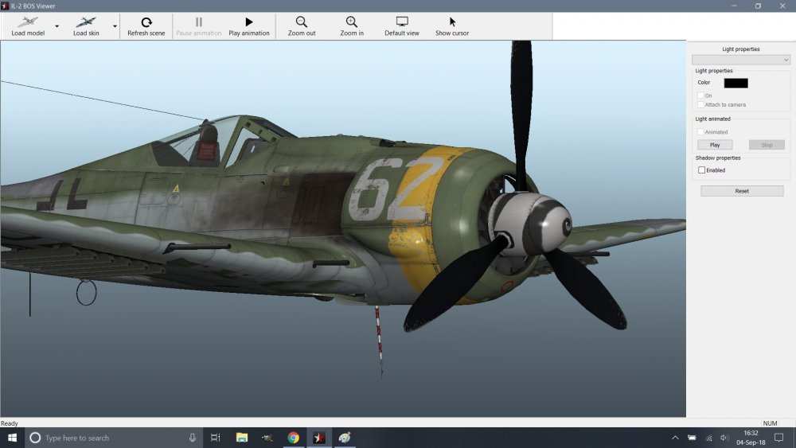Zoom in with magnifier icon
The height and width of the screenshot is (448, 796).
tap(351, 22)
